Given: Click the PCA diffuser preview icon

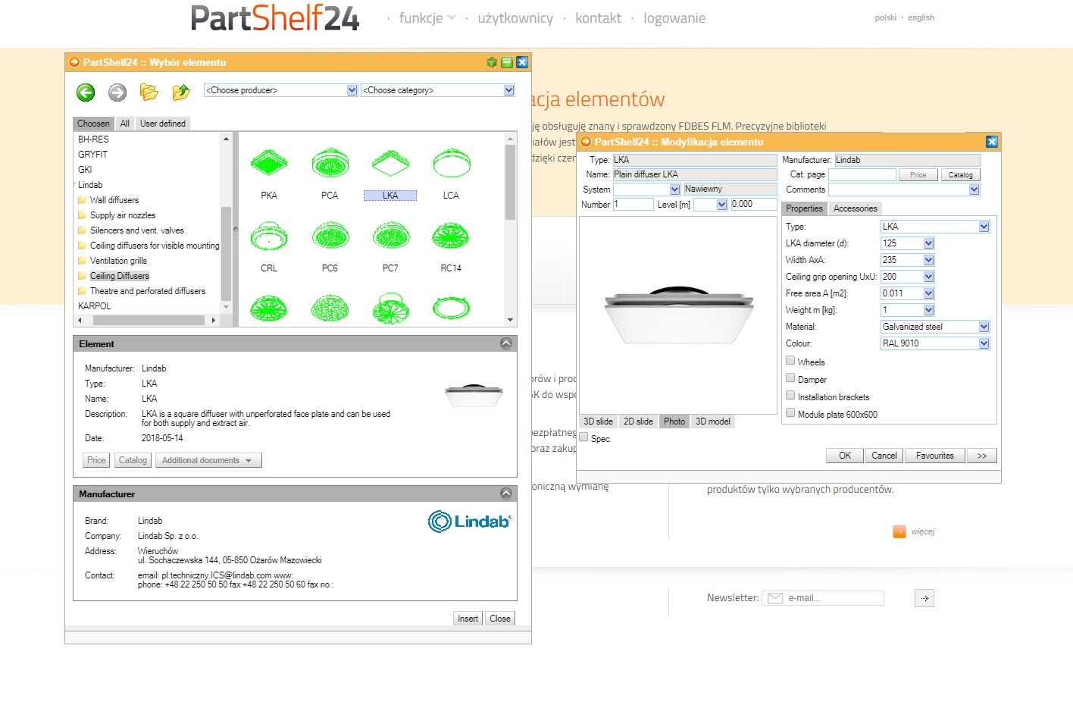Looking at the screenshot, I should coord(330,161).
